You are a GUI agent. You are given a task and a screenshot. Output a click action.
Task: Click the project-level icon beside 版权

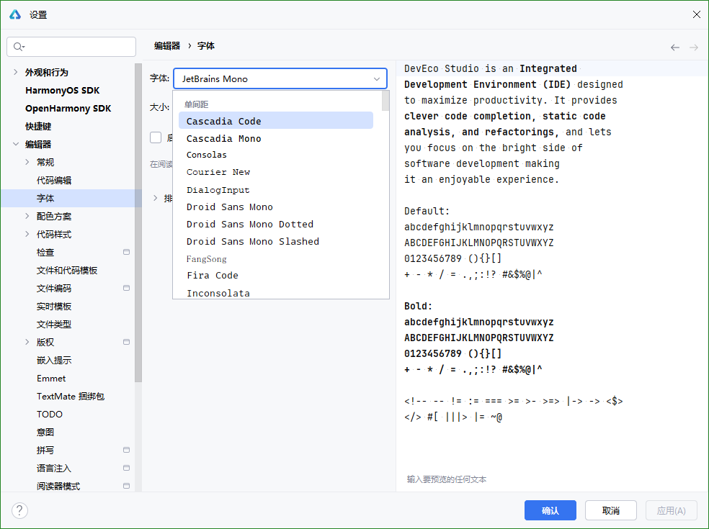click(127, 342)
